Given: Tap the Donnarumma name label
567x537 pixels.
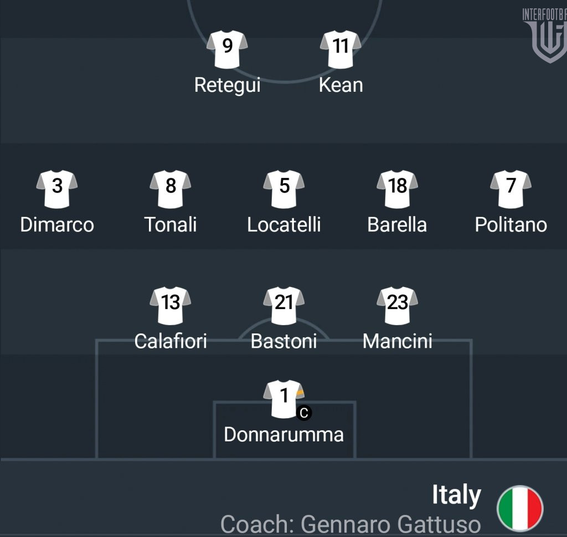Looking at the screenshot, I should (283, 435).
